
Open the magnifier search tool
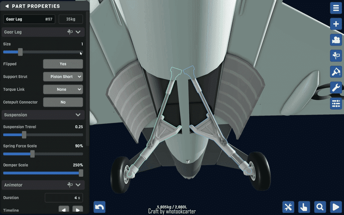320,207
